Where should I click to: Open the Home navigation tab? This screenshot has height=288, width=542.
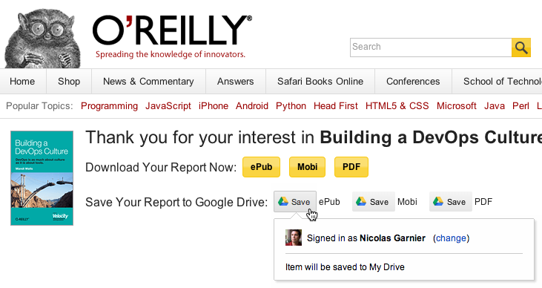pos(22,82)
